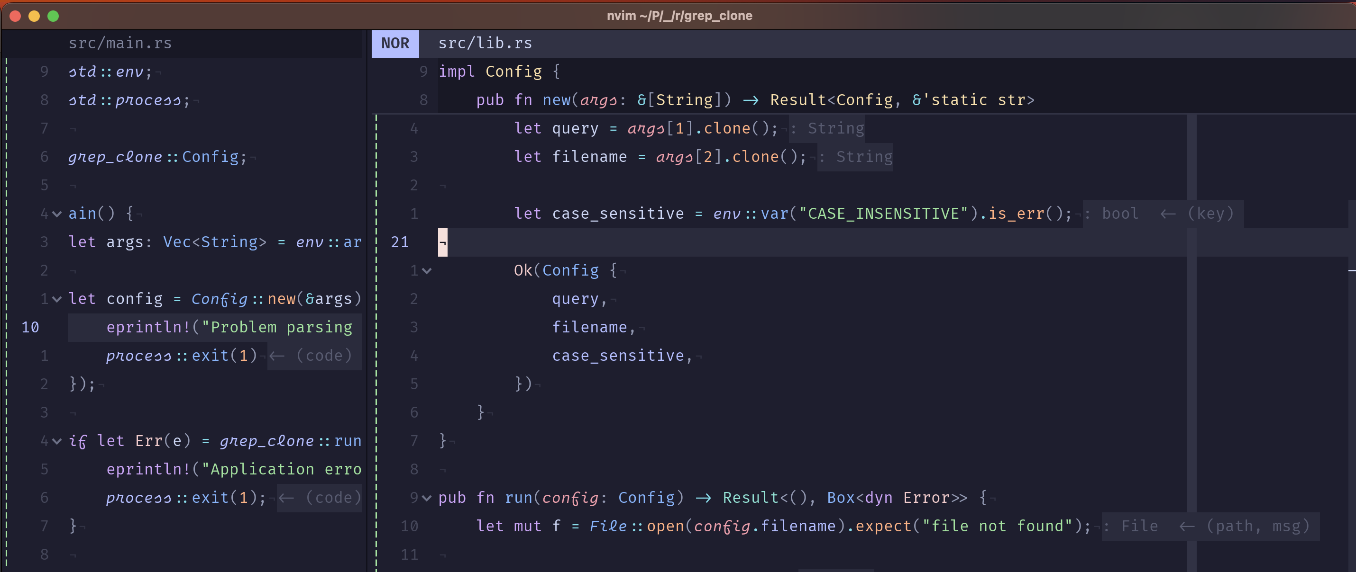Click line number 21 in the right gutter

click(x=400, y=242)
